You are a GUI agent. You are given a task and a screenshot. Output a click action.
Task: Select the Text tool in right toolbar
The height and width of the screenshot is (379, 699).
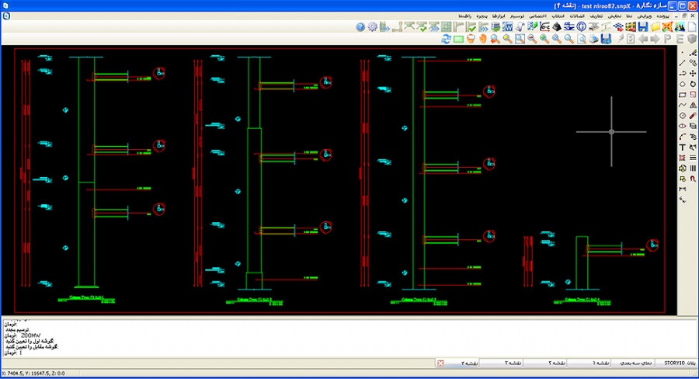(x=682, y=147)
